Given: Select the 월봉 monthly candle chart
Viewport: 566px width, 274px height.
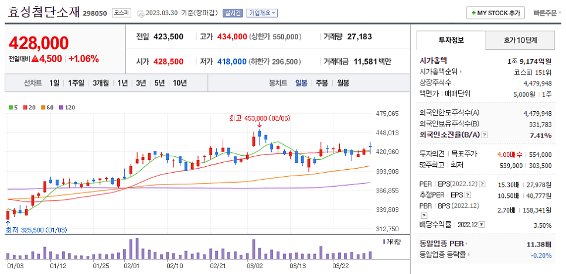Looking at the screenshot, I should (x=343, y=83).
